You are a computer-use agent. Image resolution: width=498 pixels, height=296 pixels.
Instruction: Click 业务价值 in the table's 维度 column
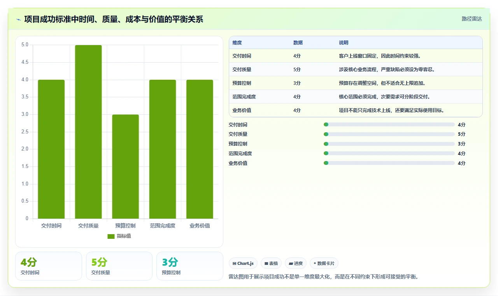click(x=242, y=110)
